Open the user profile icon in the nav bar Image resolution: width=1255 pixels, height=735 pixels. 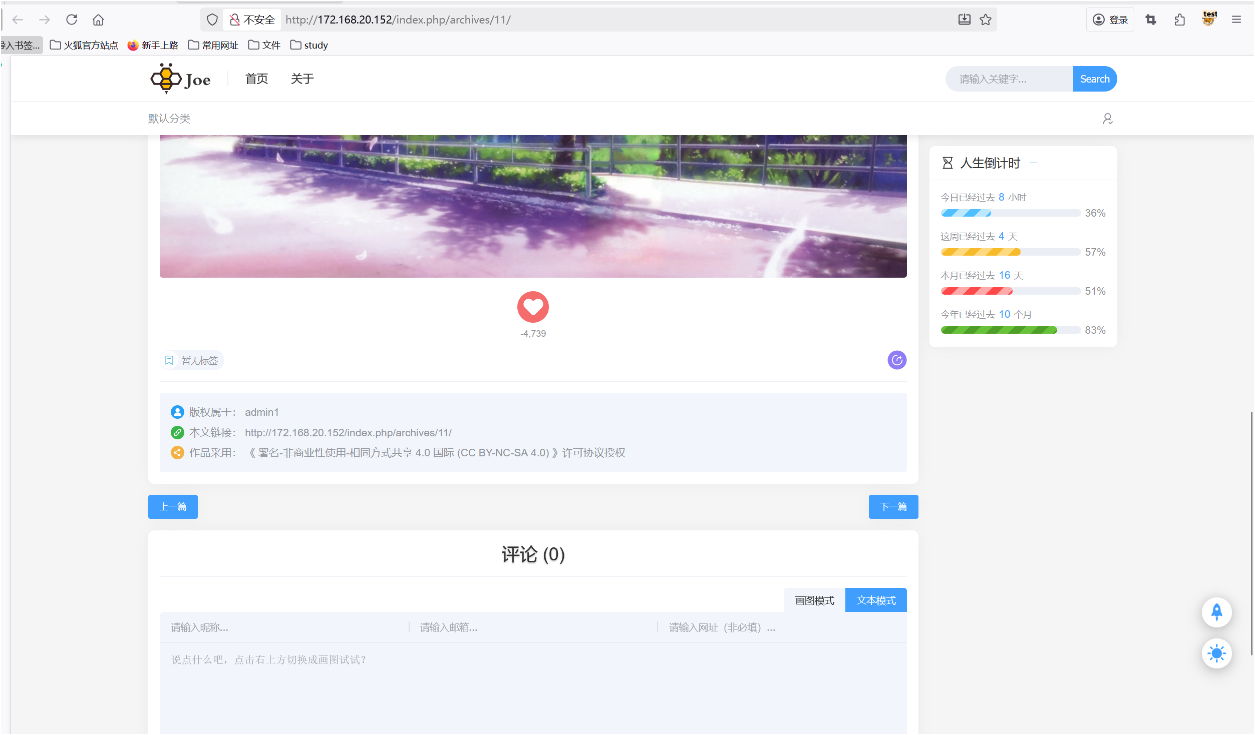click(1107, 119)
